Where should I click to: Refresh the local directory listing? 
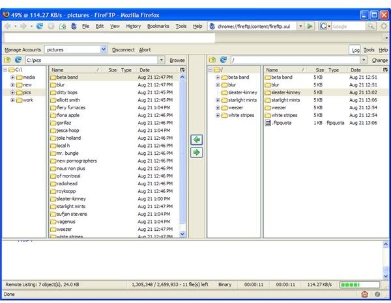pyautogui.click(x=18, y=60)
